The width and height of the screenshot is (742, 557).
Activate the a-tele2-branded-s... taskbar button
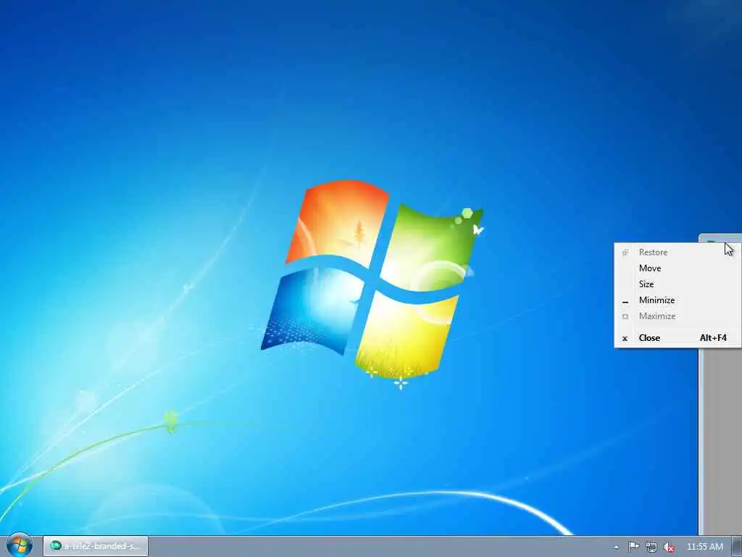[x=96, y=546]
